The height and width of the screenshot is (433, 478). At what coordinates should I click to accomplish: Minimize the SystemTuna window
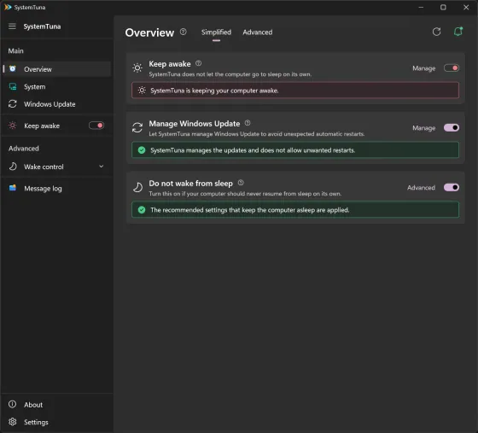pos(421,7)
